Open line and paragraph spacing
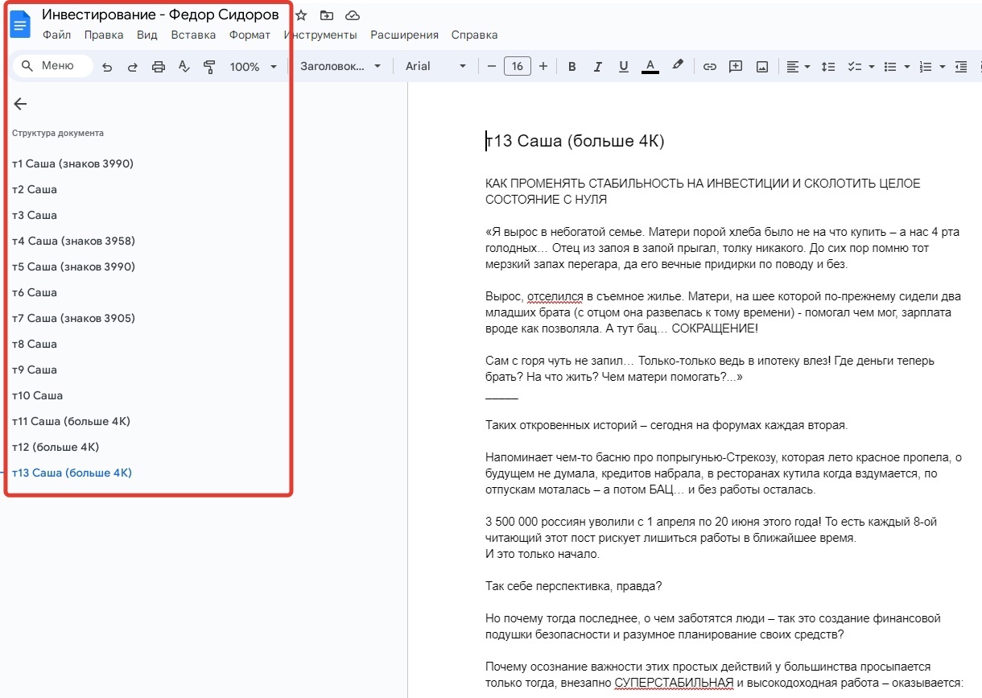982x698 pixels. tap(828, 67)
